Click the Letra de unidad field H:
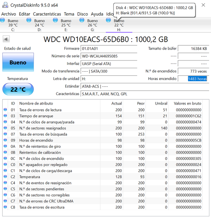The image size is (211, 218). pos(109,79)
